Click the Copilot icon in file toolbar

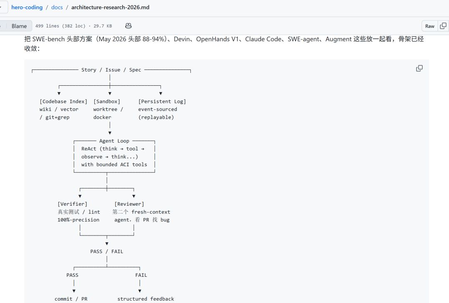click(128, 26)
